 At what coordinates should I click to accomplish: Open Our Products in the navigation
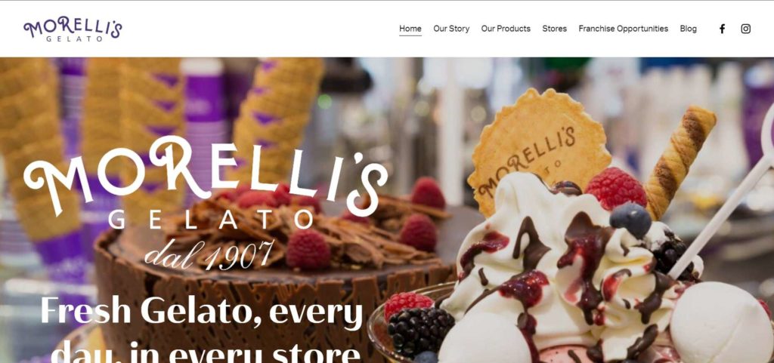pyautogui.click(x=506, y=29)
